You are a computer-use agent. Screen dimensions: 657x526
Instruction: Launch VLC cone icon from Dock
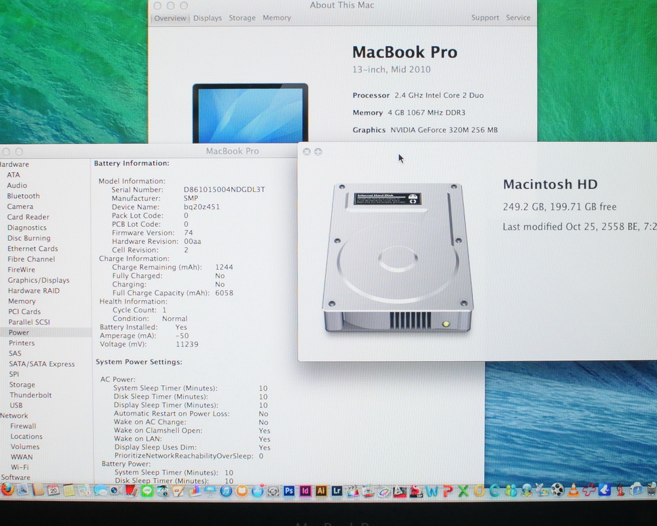574,490
